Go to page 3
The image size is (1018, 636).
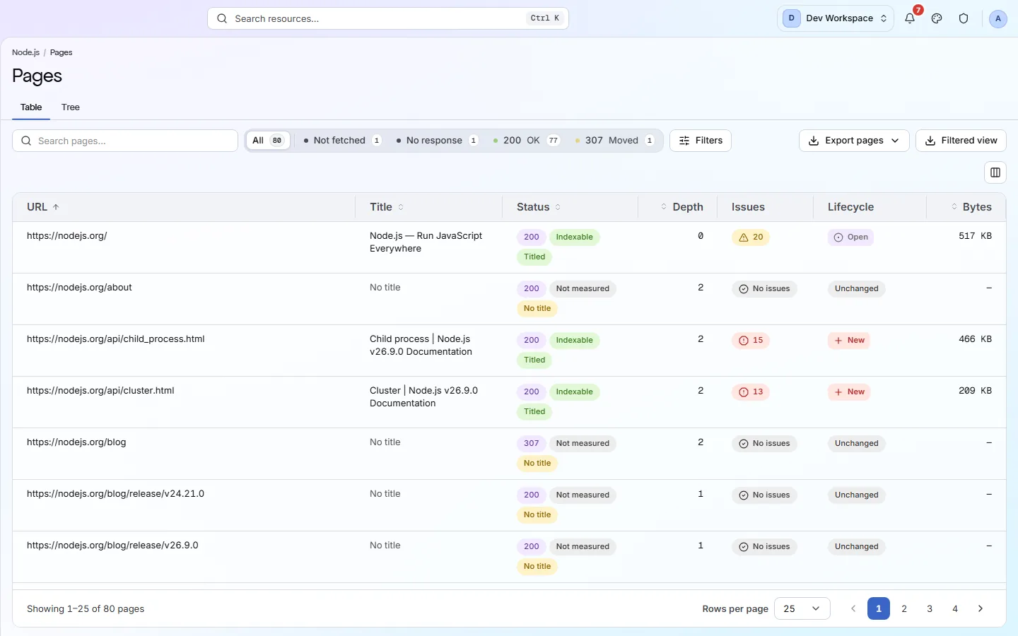930,608
